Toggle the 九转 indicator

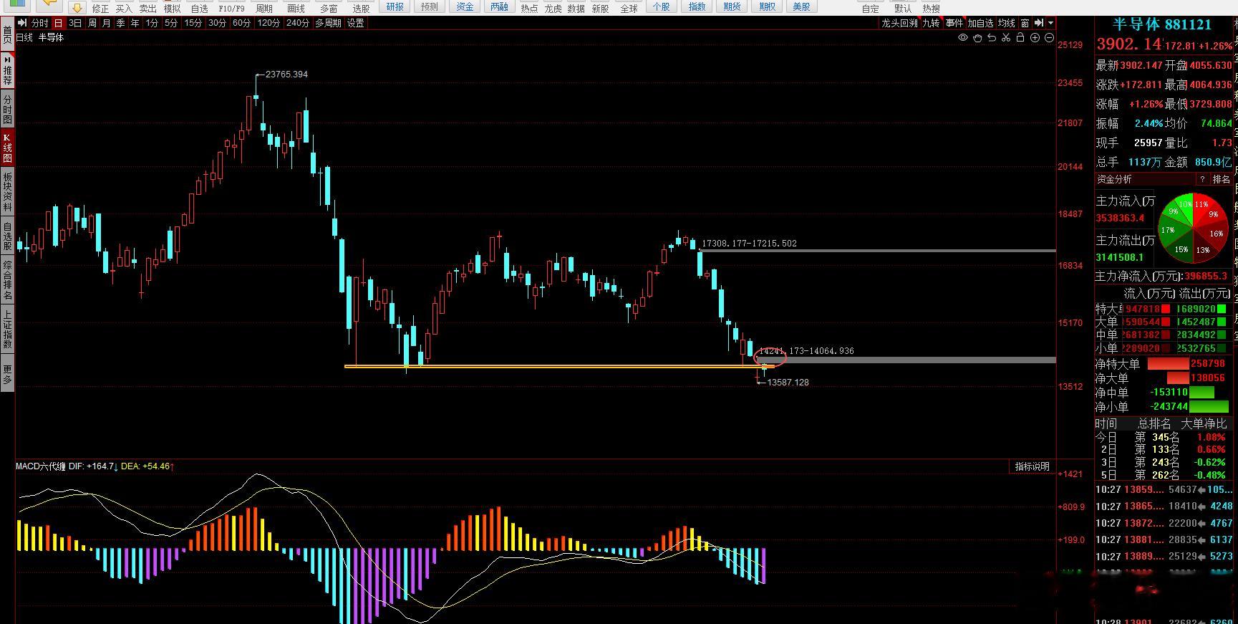[x=931, y=23]
